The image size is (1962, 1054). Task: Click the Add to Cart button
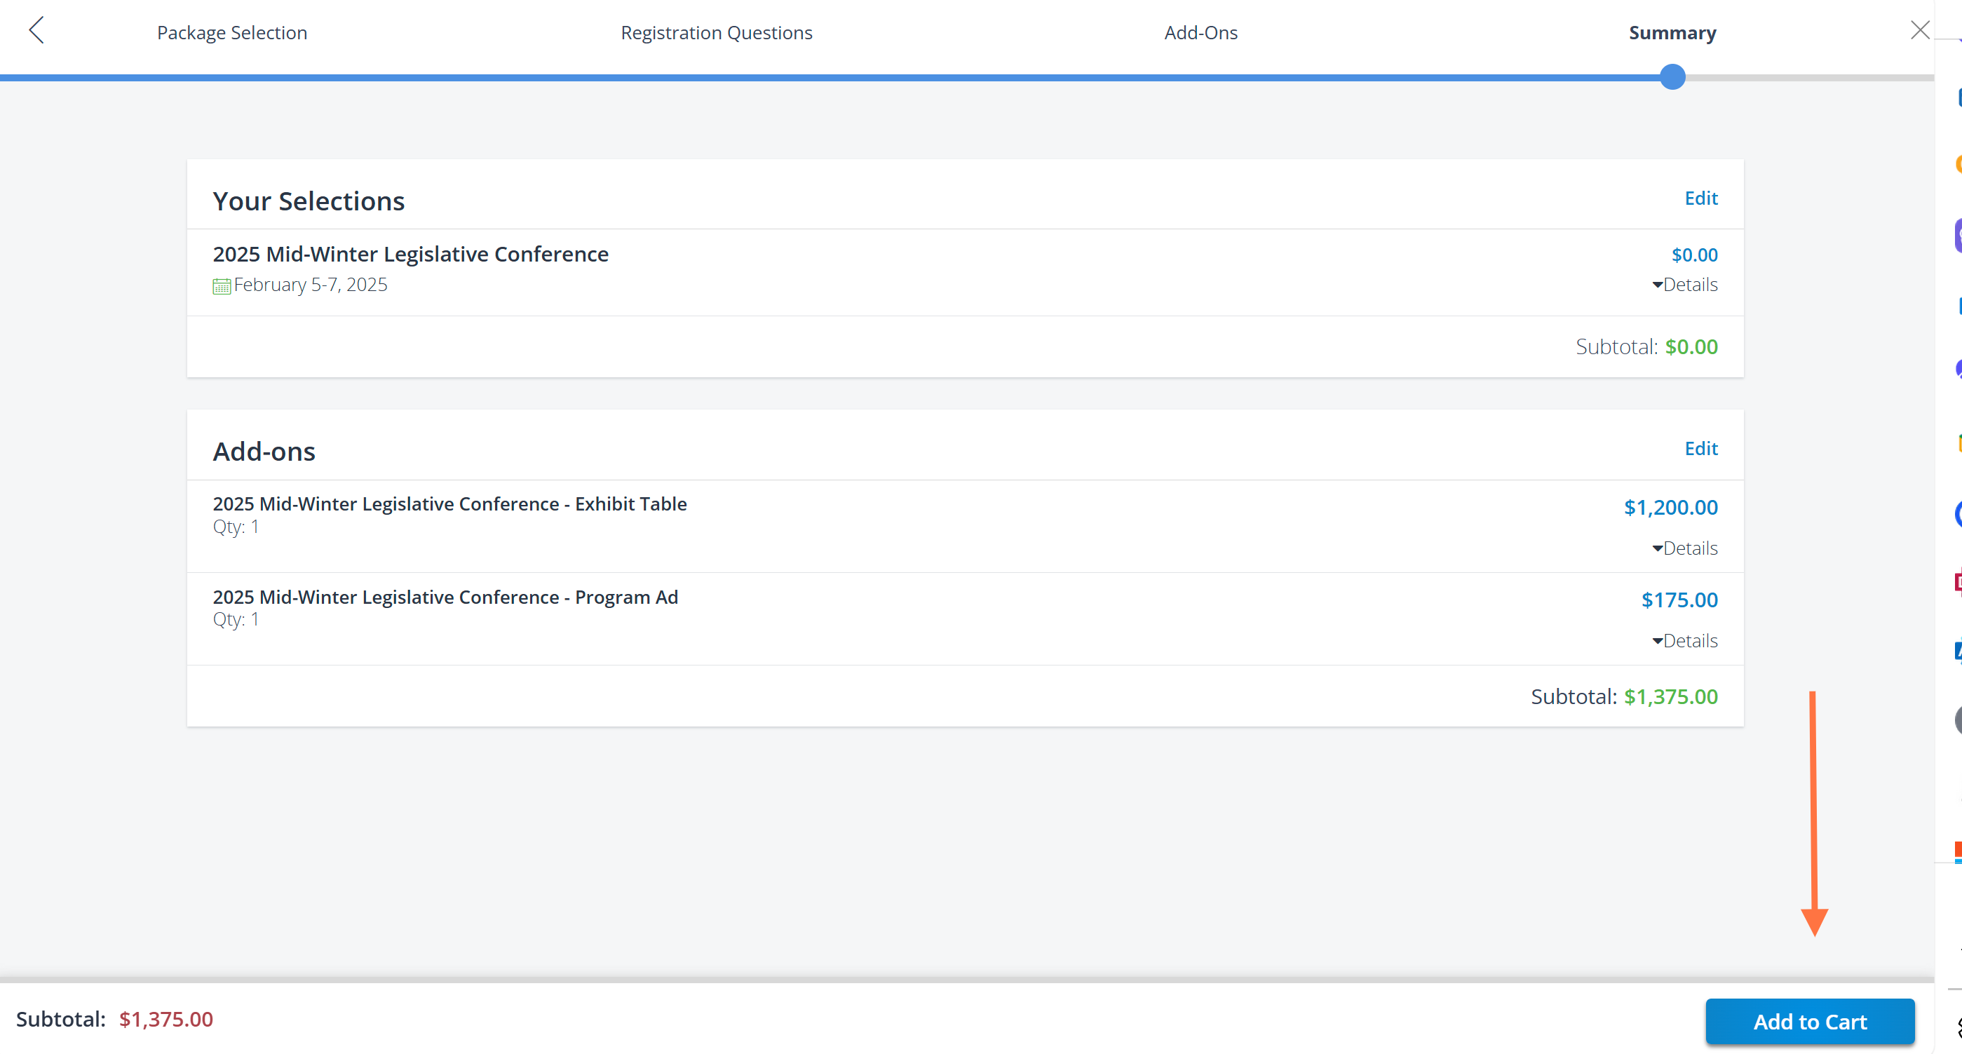1810,1021
